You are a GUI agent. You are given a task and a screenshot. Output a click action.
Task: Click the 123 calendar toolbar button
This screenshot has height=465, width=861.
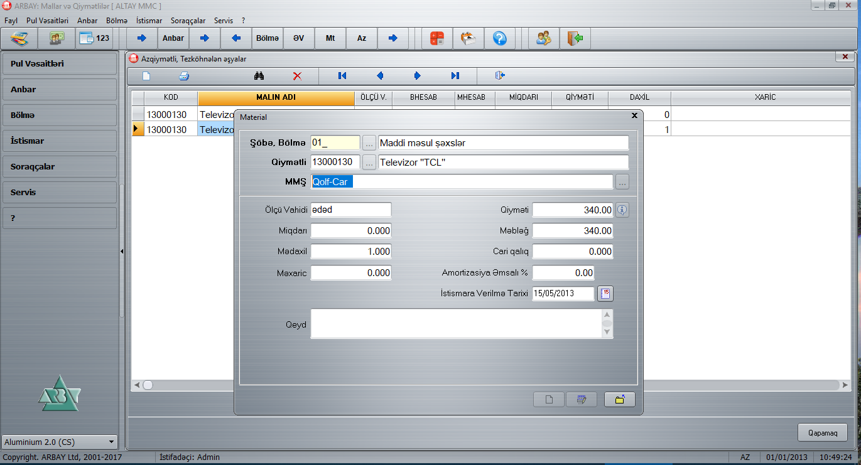[95, 38]
